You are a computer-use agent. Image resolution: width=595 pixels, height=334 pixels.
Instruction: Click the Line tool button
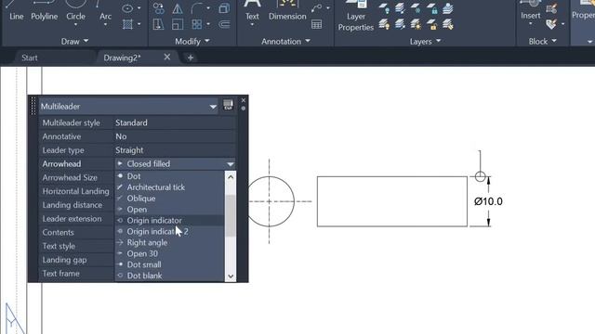16,10
